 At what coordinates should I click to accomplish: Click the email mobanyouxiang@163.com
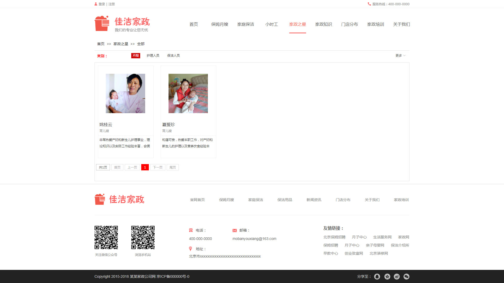pos(254,239)
